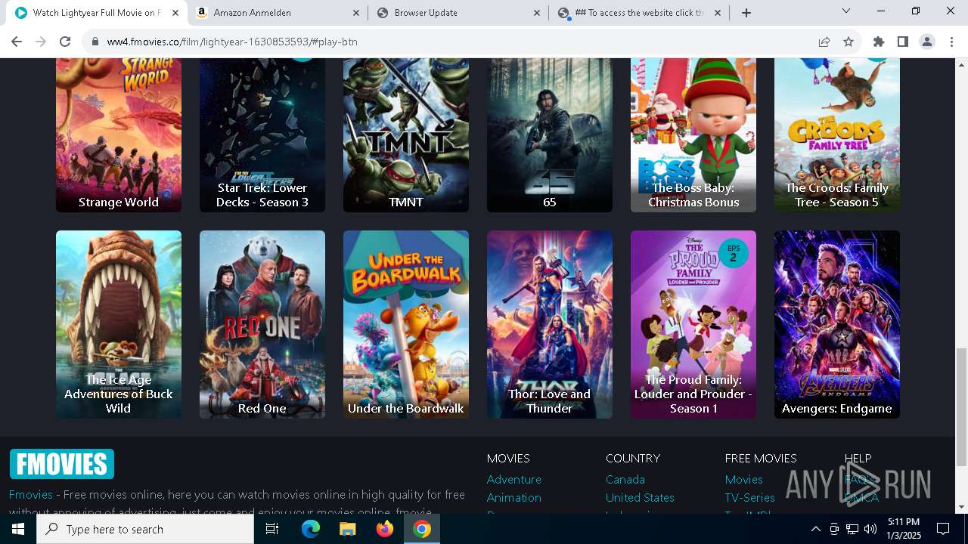
Task: Open The Proud Family: Louder and Prouder
Action: pyautogui.click(x=693, y=324)
